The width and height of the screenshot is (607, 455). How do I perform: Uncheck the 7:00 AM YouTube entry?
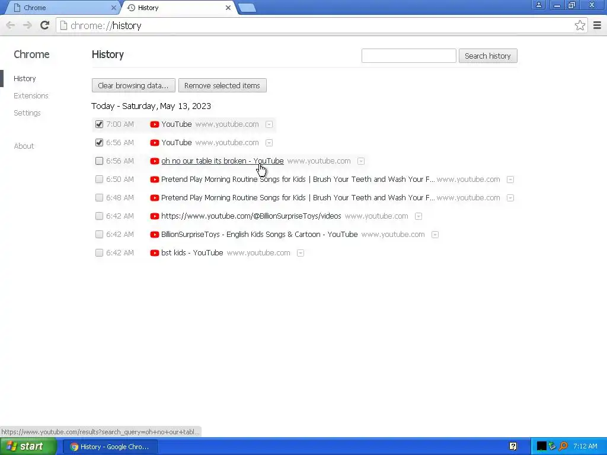point(99,124)
